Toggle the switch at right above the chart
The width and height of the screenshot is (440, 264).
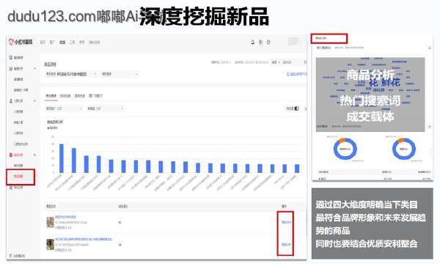coord(296,109)
